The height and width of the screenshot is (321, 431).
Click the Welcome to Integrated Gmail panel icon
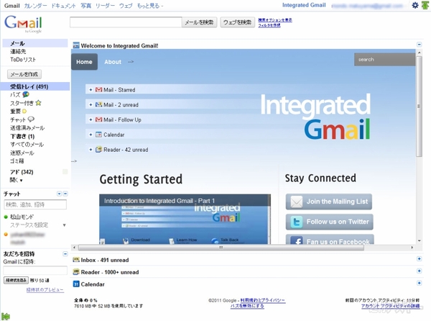coord(76,45)
